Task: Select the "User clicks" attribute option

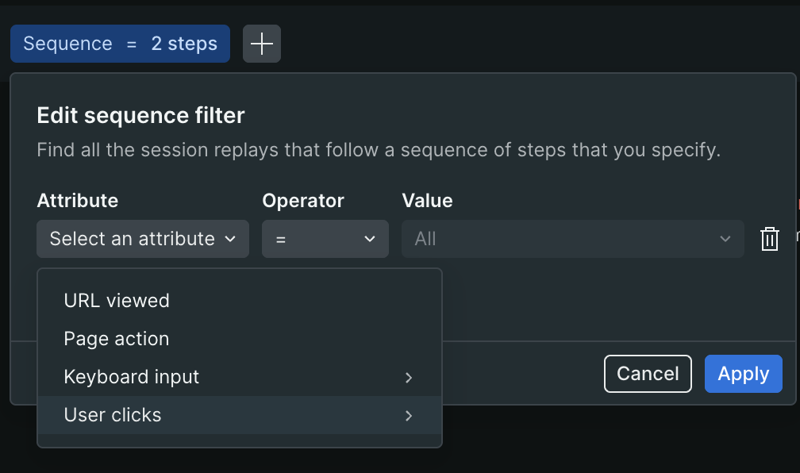Action: (113, 415)
